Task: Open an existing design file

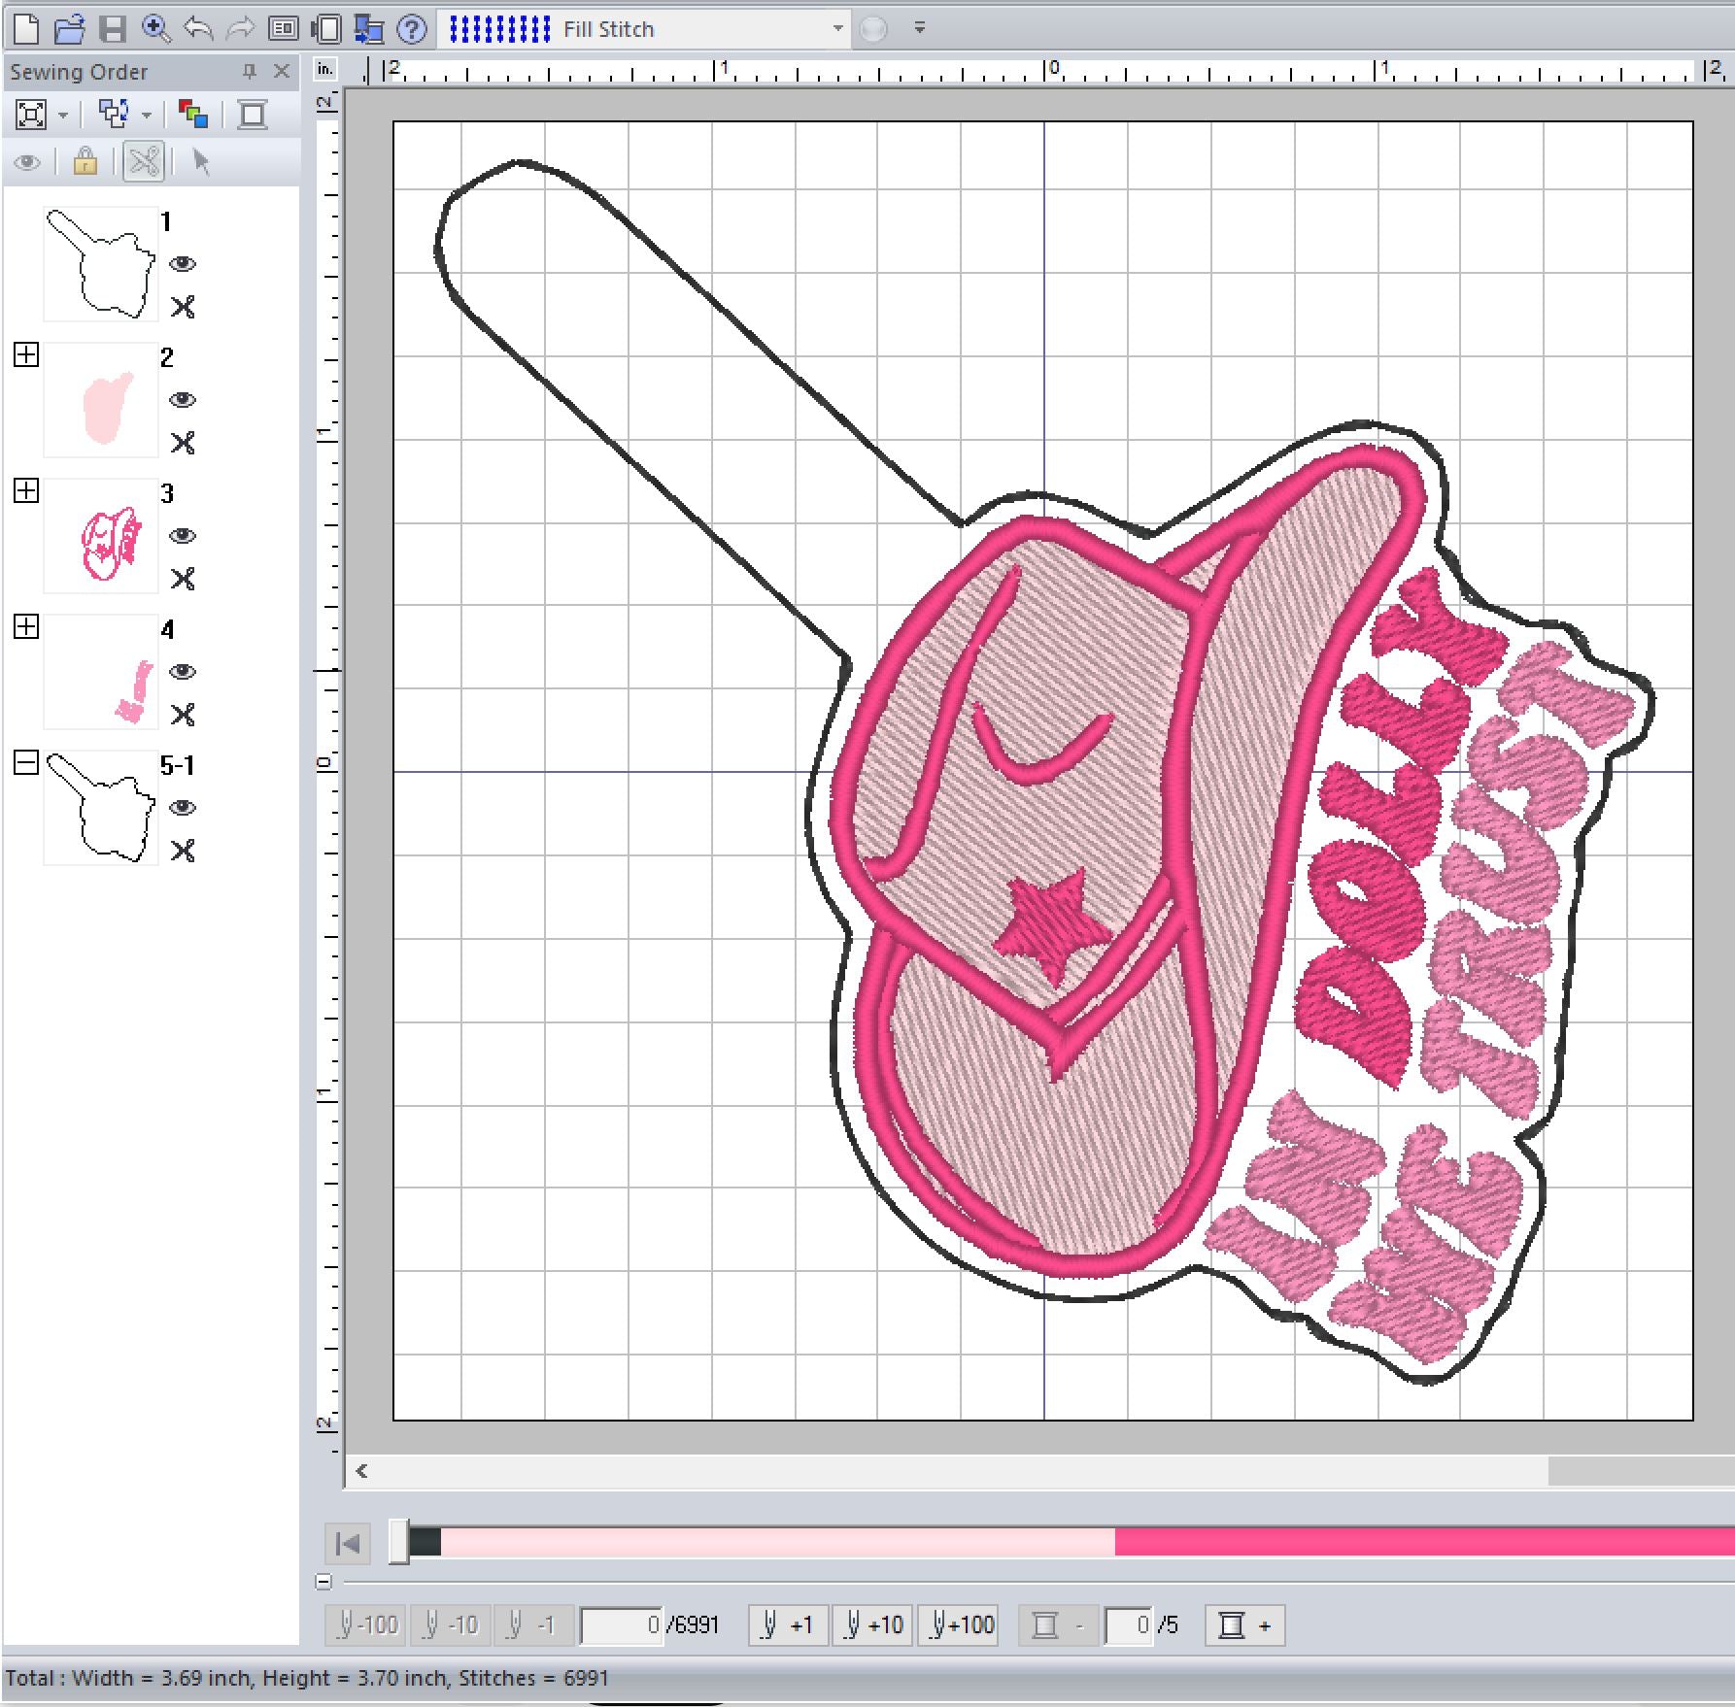Action: click(x=69, y=29)
